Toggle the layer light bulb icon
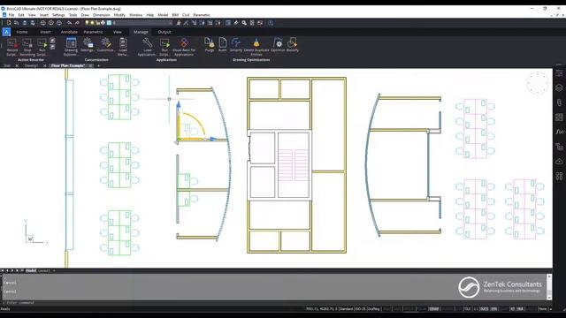The image size is (566, 318). [x=87, y=23]
